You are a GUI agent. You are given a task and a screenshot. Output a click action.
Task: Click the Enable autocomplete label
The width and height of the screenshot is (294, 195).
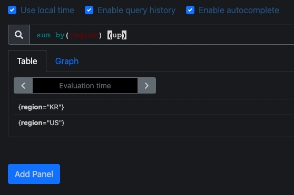coord(239,10)
